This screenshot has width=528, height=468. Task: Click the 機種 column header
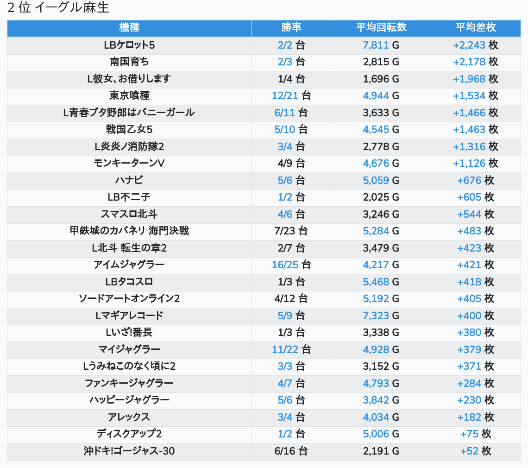[x=129, y=28]
